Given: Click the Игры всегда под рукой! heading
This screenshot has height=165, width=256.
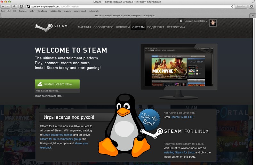Looking at the screenshot, I should [x=69, y=117].
